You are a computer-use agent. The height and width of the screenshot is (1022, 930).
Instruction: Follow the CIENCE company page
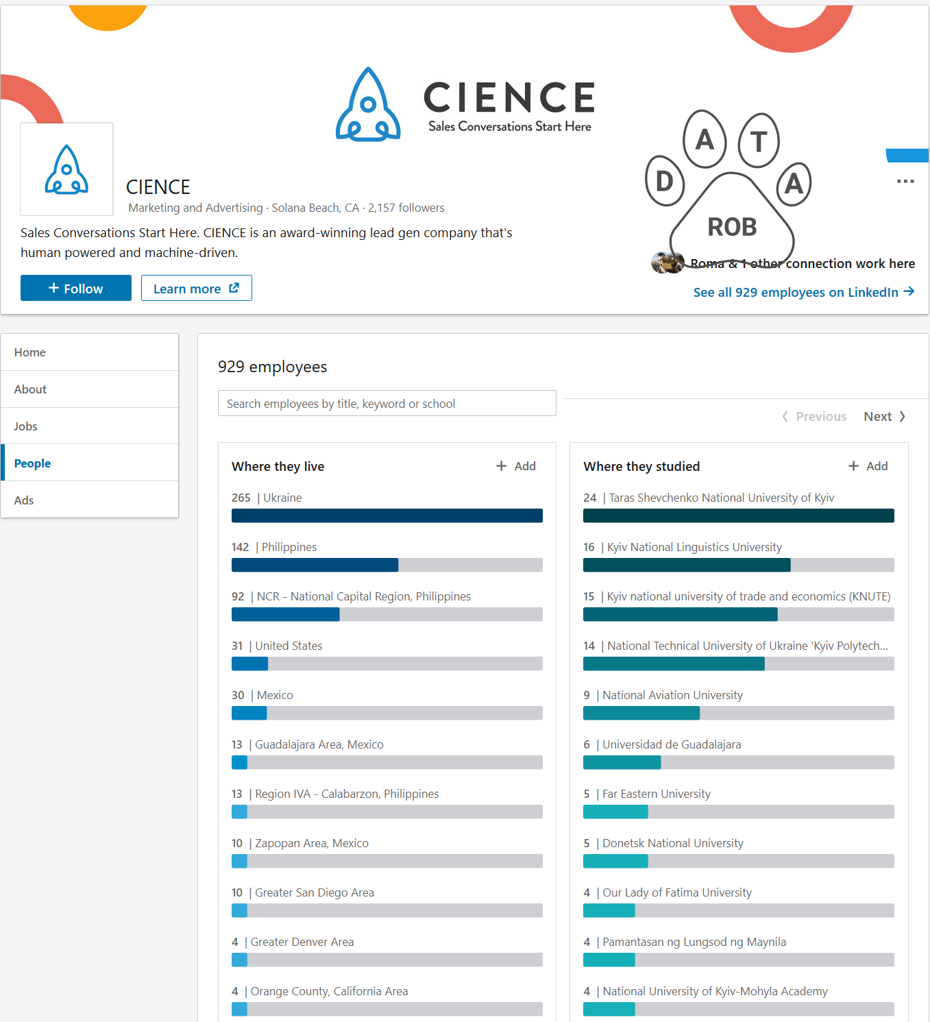(x=75, y=288)
